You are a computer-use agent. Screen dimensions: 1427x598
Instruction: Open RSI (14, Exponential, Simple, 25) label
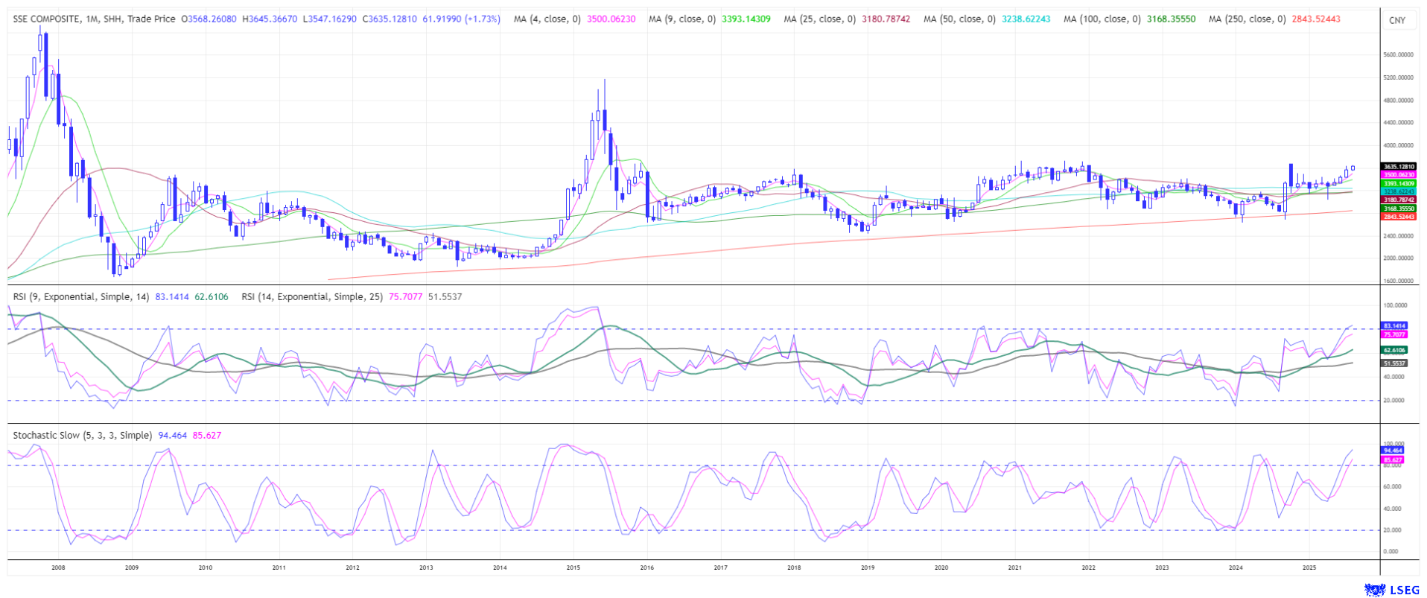[312, 296]
